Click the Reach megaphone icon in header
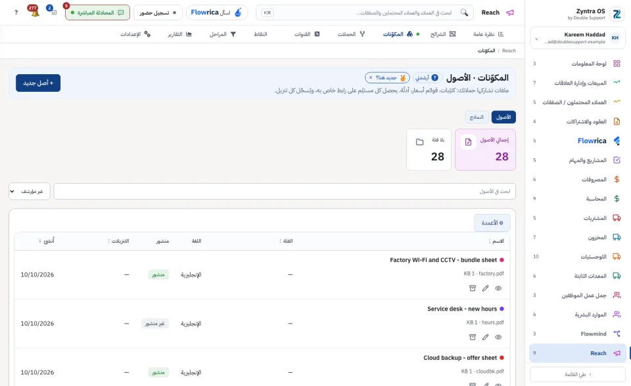This screenshot has width=631, height=386. coord(510,12)
